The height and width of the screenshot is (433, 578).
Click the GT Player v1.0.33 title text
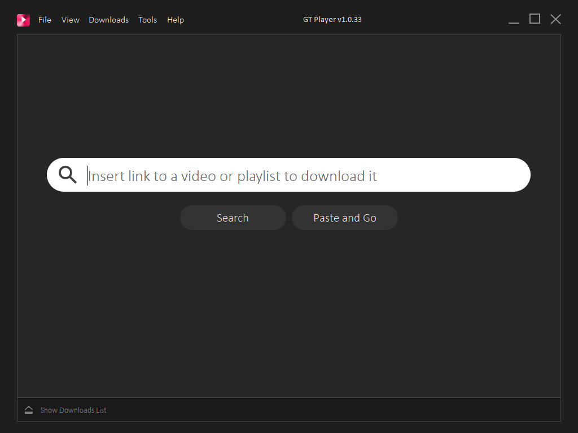tap(332, 20)
